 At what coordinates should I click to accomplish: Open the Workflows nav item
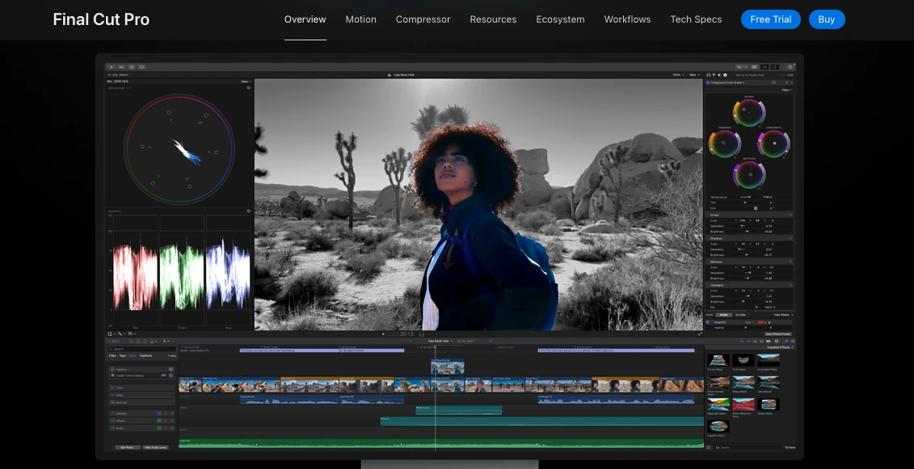click(627, 19)
